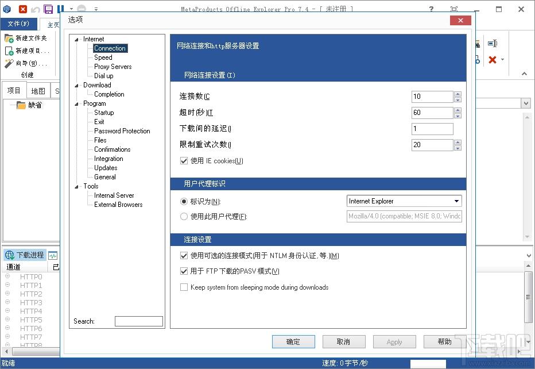Click the Apply button

(394, 341)
